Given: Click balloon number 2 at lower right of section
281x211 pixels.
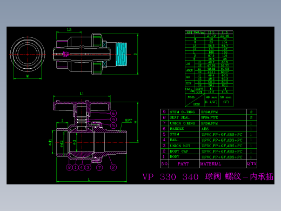Looking at the screenshot, I should [113, 167].
